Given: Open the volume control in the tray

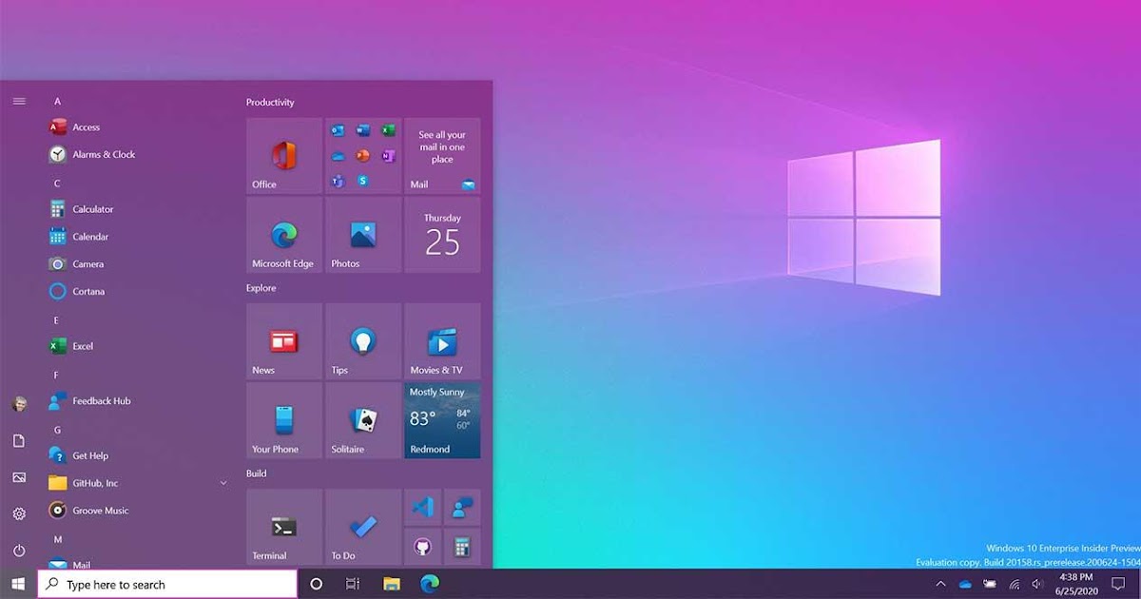Looking at the screenshot, I should (x=1036, y=584).
